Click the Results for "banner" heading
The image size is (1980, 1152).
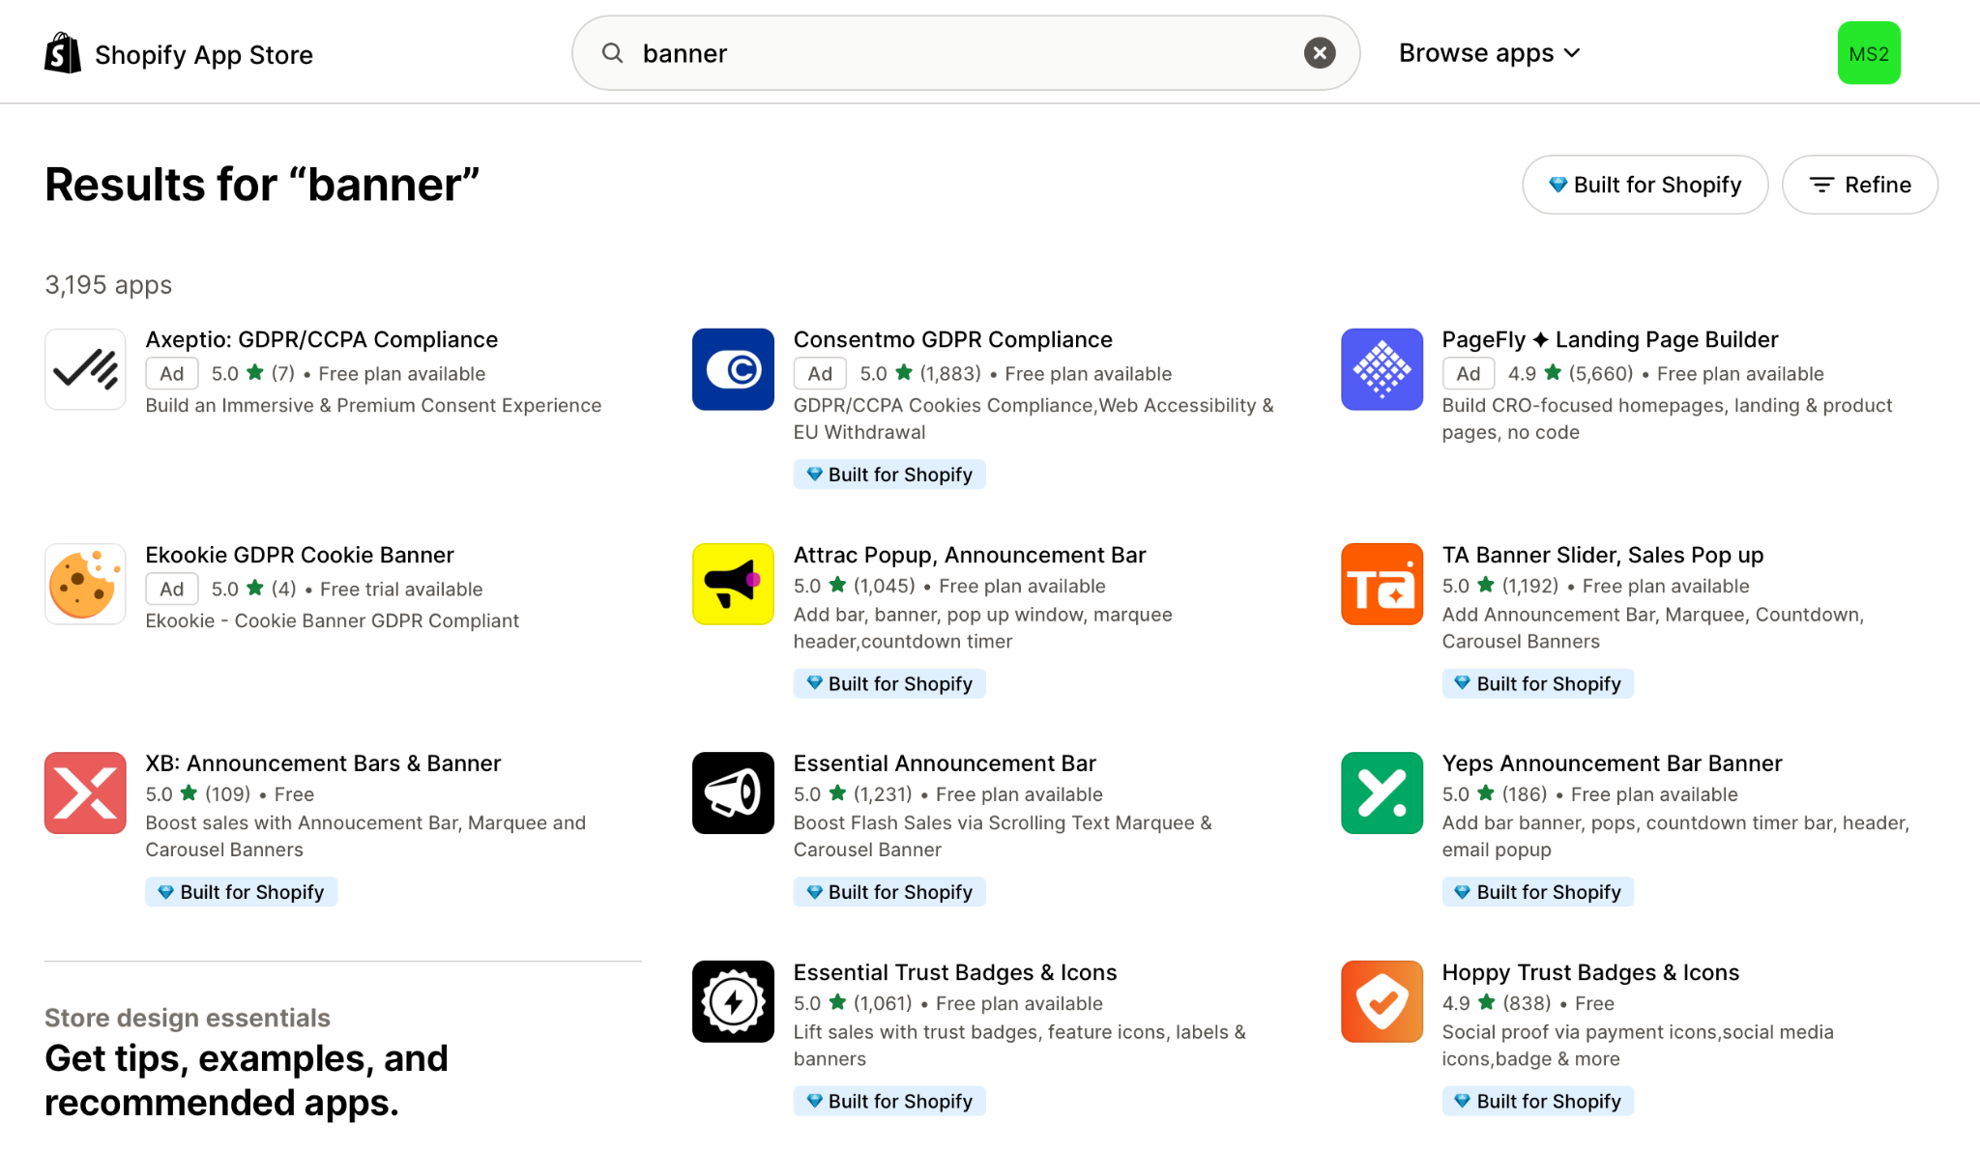click(x=262, y=185)
